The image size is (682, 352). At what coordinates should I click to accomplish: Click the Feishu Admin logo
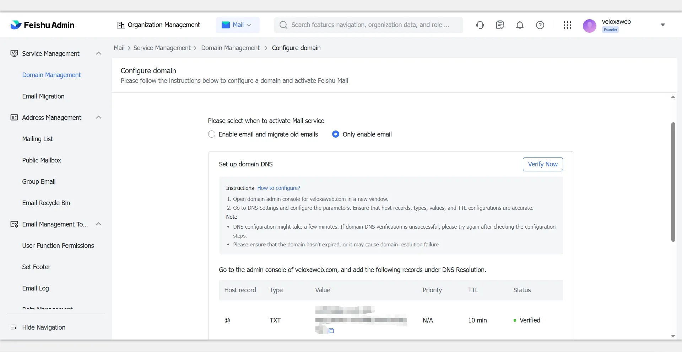coord(43,25)
